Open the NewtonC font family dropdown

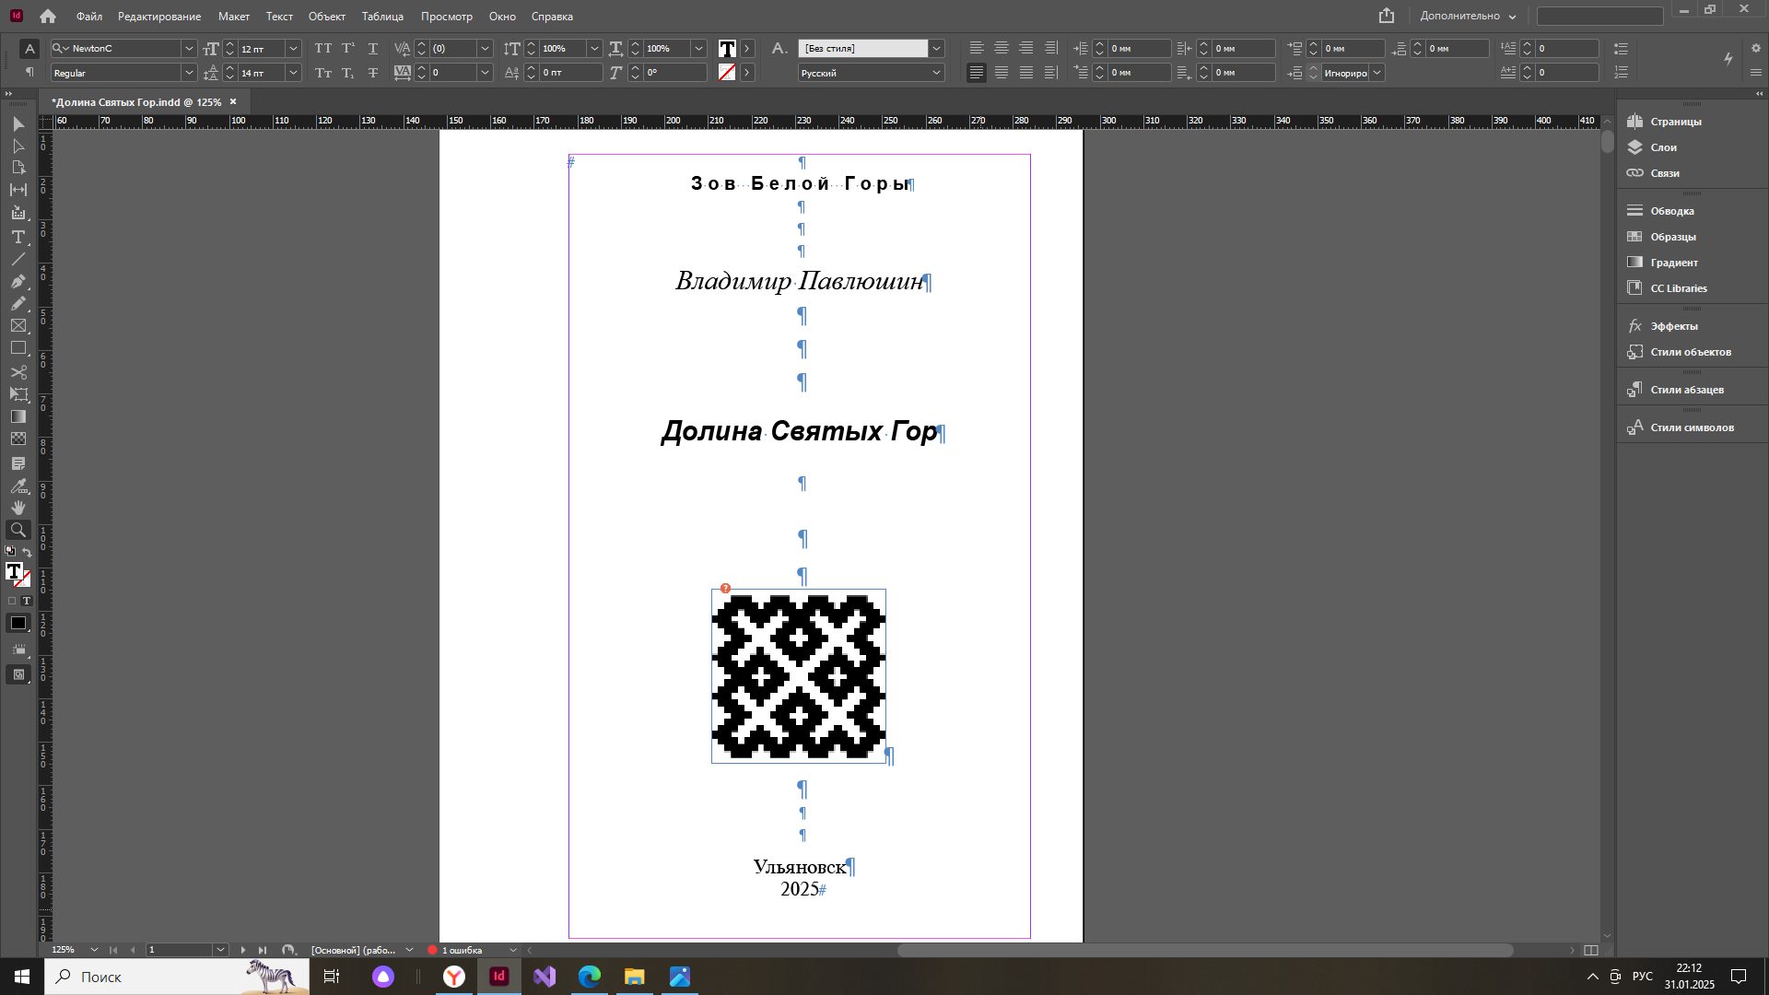click(188, 48)
